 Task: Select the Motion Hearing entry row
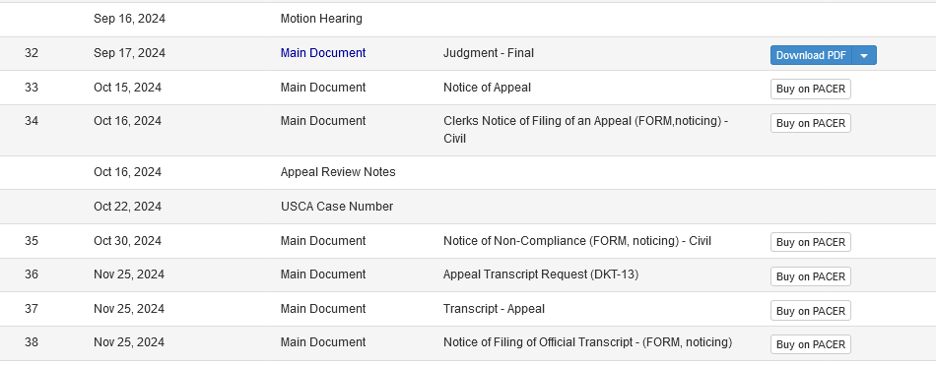[x=468, y=19]
